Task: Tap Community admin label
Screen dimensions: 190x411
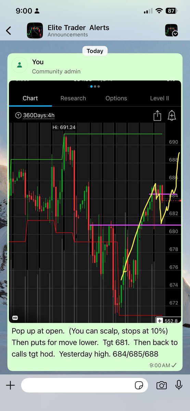Action: (56, 71)
